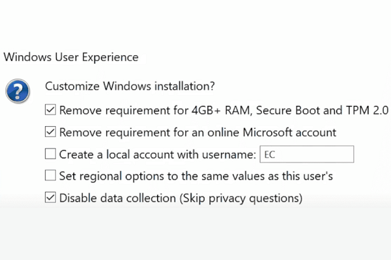Click the Disable data collection label text
Screen dimensions: 391x260
pyautogui.click(x=181, y=198)
